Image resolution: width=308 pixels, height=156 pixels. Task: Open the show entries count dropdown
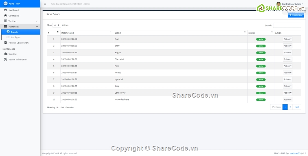57,25
